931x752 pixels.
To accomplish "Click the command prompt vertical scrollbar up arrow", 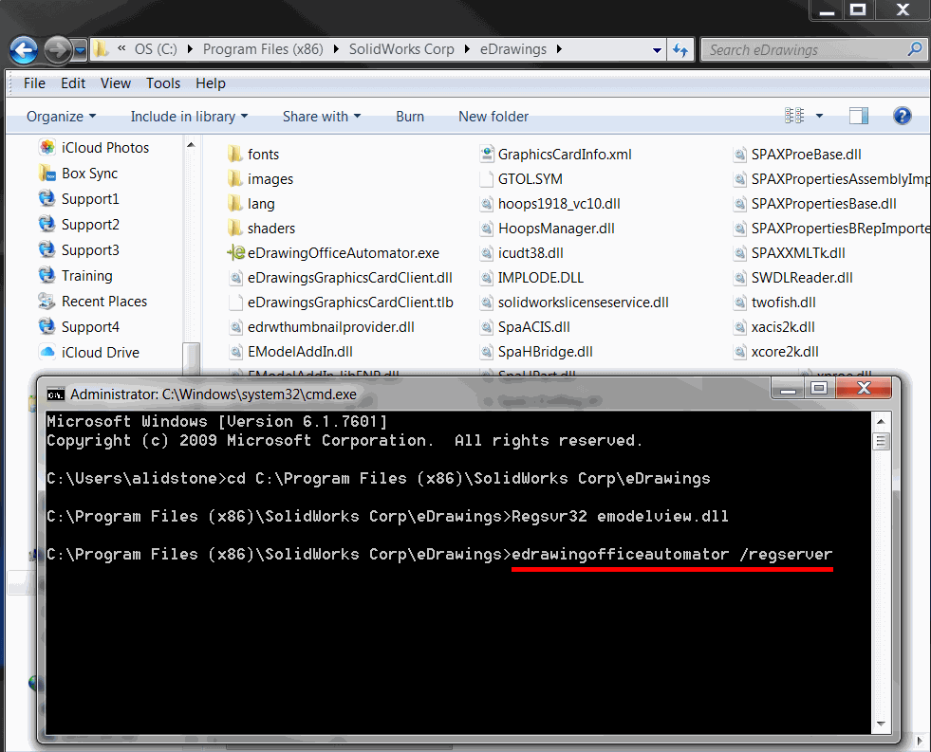I will click(882, 422).
